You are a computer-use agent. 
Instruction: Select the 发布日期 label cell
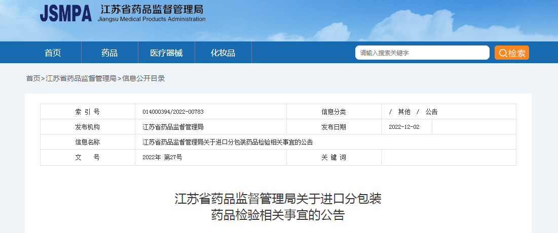(x=334, y=127)
